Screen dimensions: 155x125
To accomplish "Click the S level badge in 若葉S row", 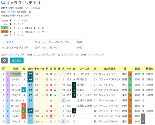I will point(74,90).
